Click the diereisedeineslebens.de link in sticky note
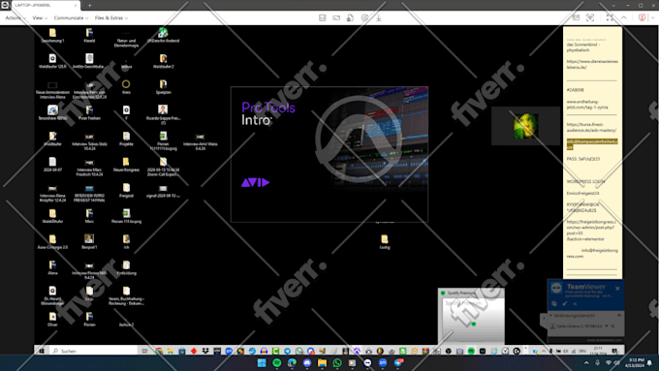 (x=592, y=64)
